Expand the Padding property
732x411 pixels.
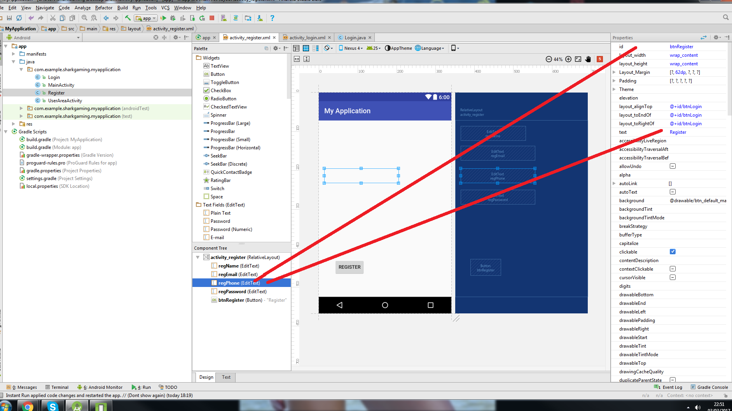coord(614,80)
